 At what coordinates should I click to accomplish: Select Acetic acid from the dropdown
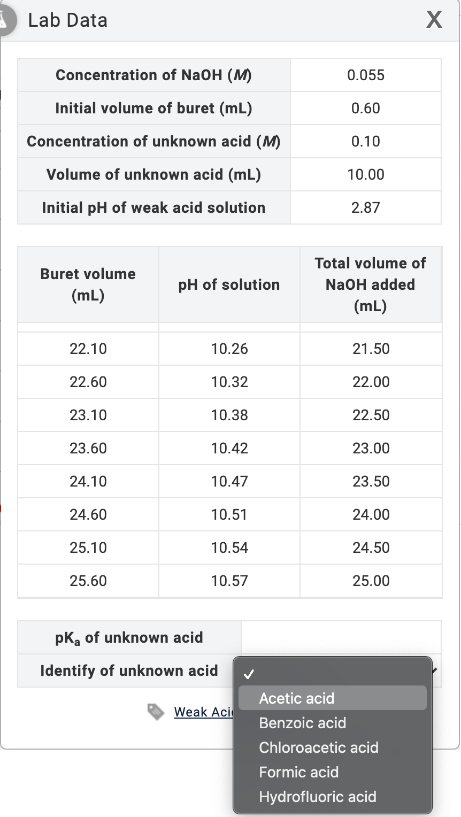click(296, 698)
